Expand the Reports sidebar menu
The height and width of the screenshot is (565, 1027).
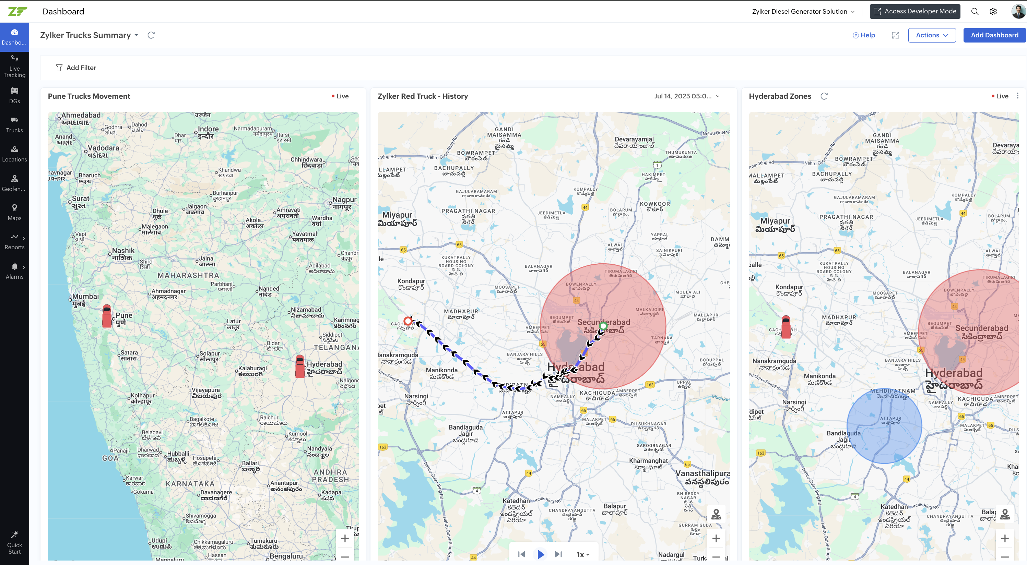tap(14, 241)
